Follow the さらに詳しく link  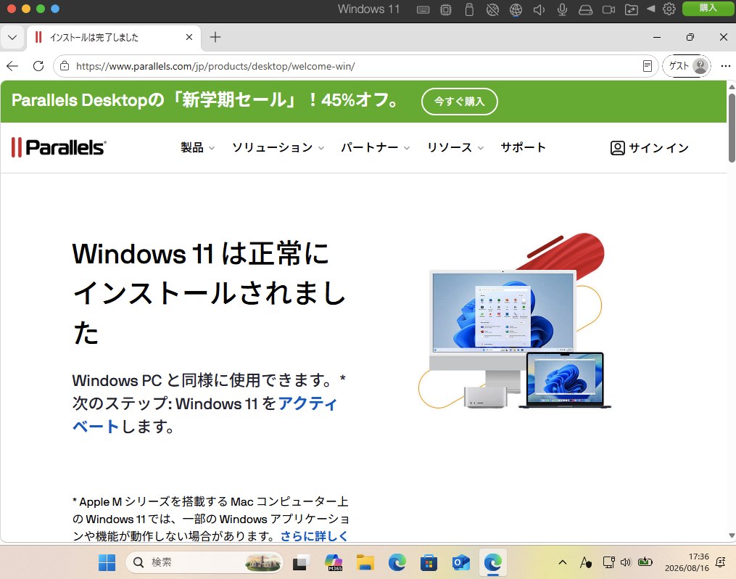(x=314, y=535)
